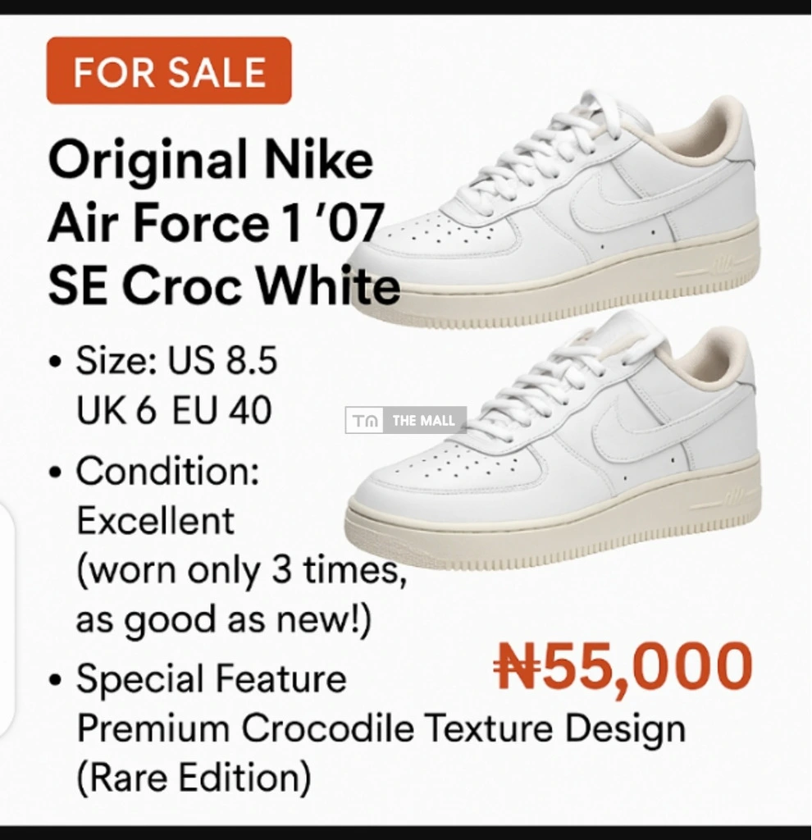Viewport: 812px width, 840px height.
Task: Tap the Condition: label
Action: (167, 471)
